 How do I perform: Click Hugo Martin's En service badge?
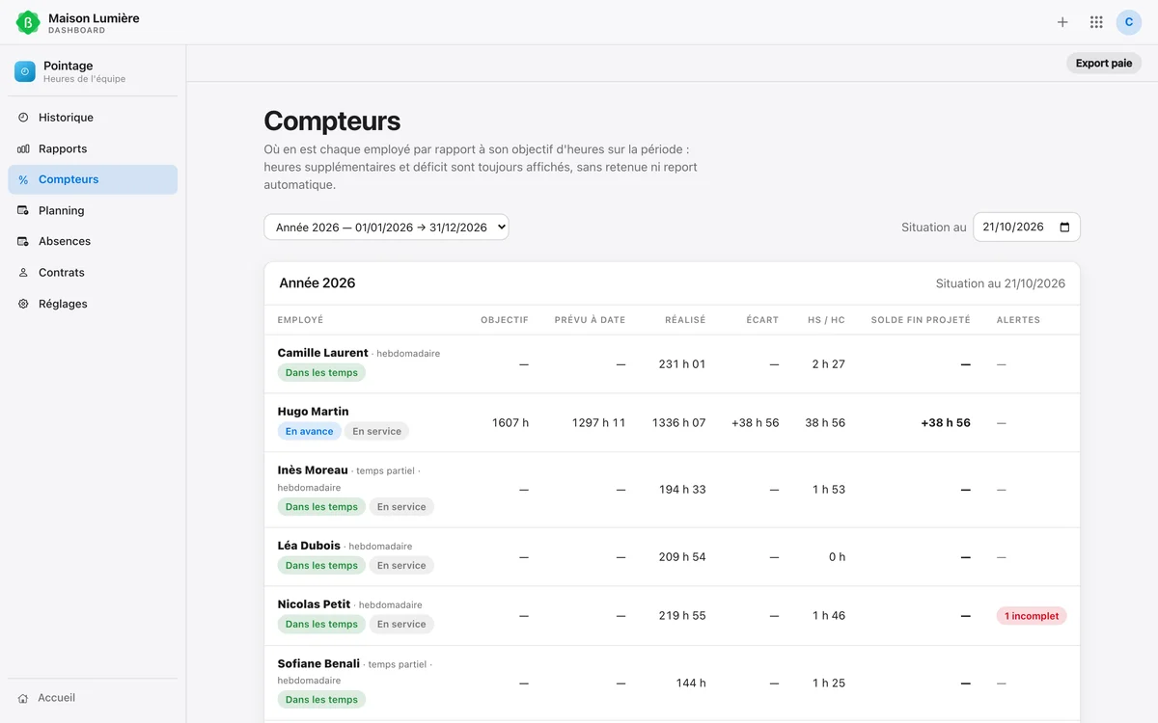point(376,432)
